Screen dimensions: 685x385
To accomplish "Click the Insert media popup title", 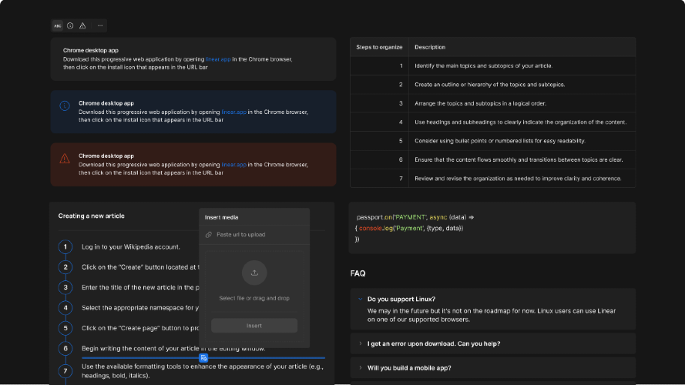I will 221,217.
